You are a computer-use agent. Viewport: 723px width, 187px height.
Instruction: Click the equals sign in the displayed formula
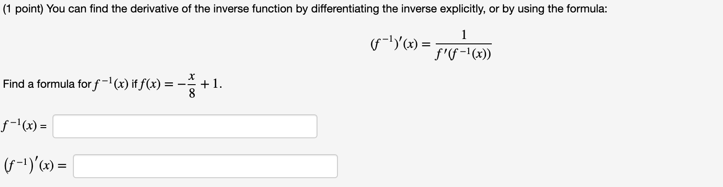click(426, 44)
